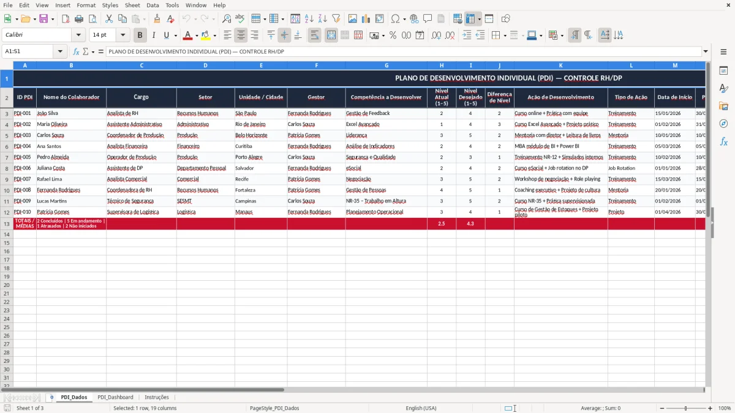Click the Save document icon

[43, 19]
